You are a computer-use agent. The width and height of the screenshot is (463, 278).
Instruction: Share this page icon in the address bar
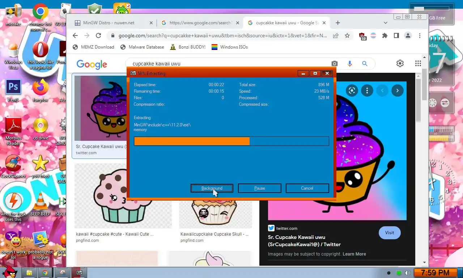point(336,35)
